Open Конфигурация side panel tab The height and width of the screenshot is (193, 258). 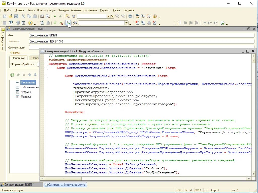point(3,39)
